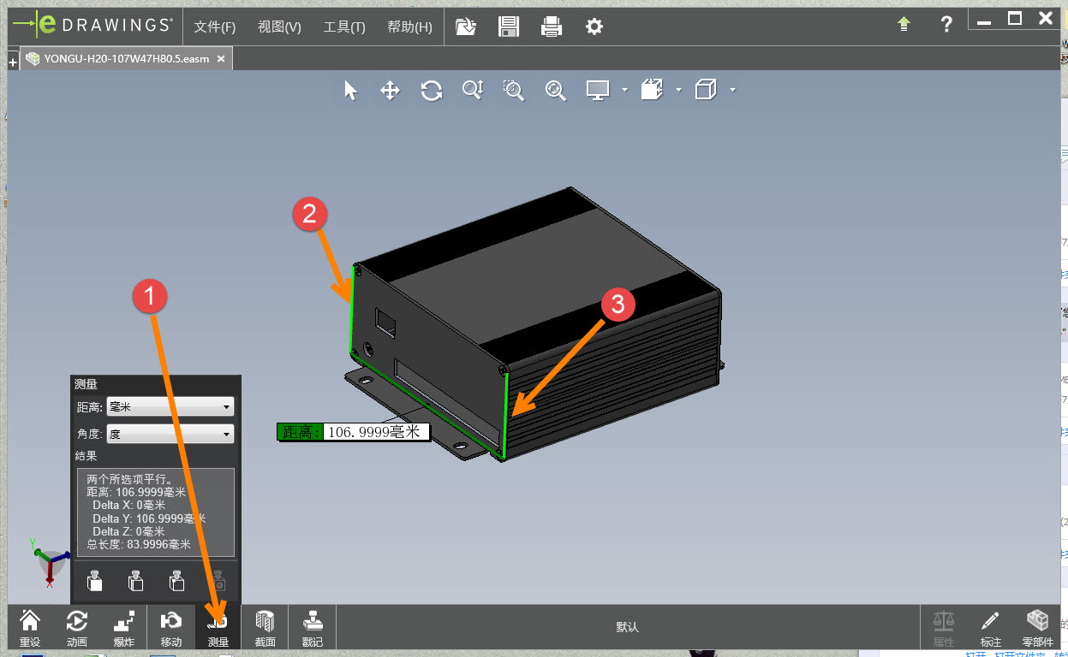Open the 文件(F) menu
The height and width of the screenshot is (657, 1068).
point(214,27)
